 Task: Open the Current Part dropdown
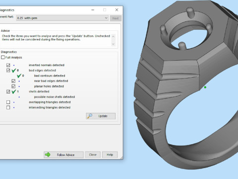pos(62,18)
